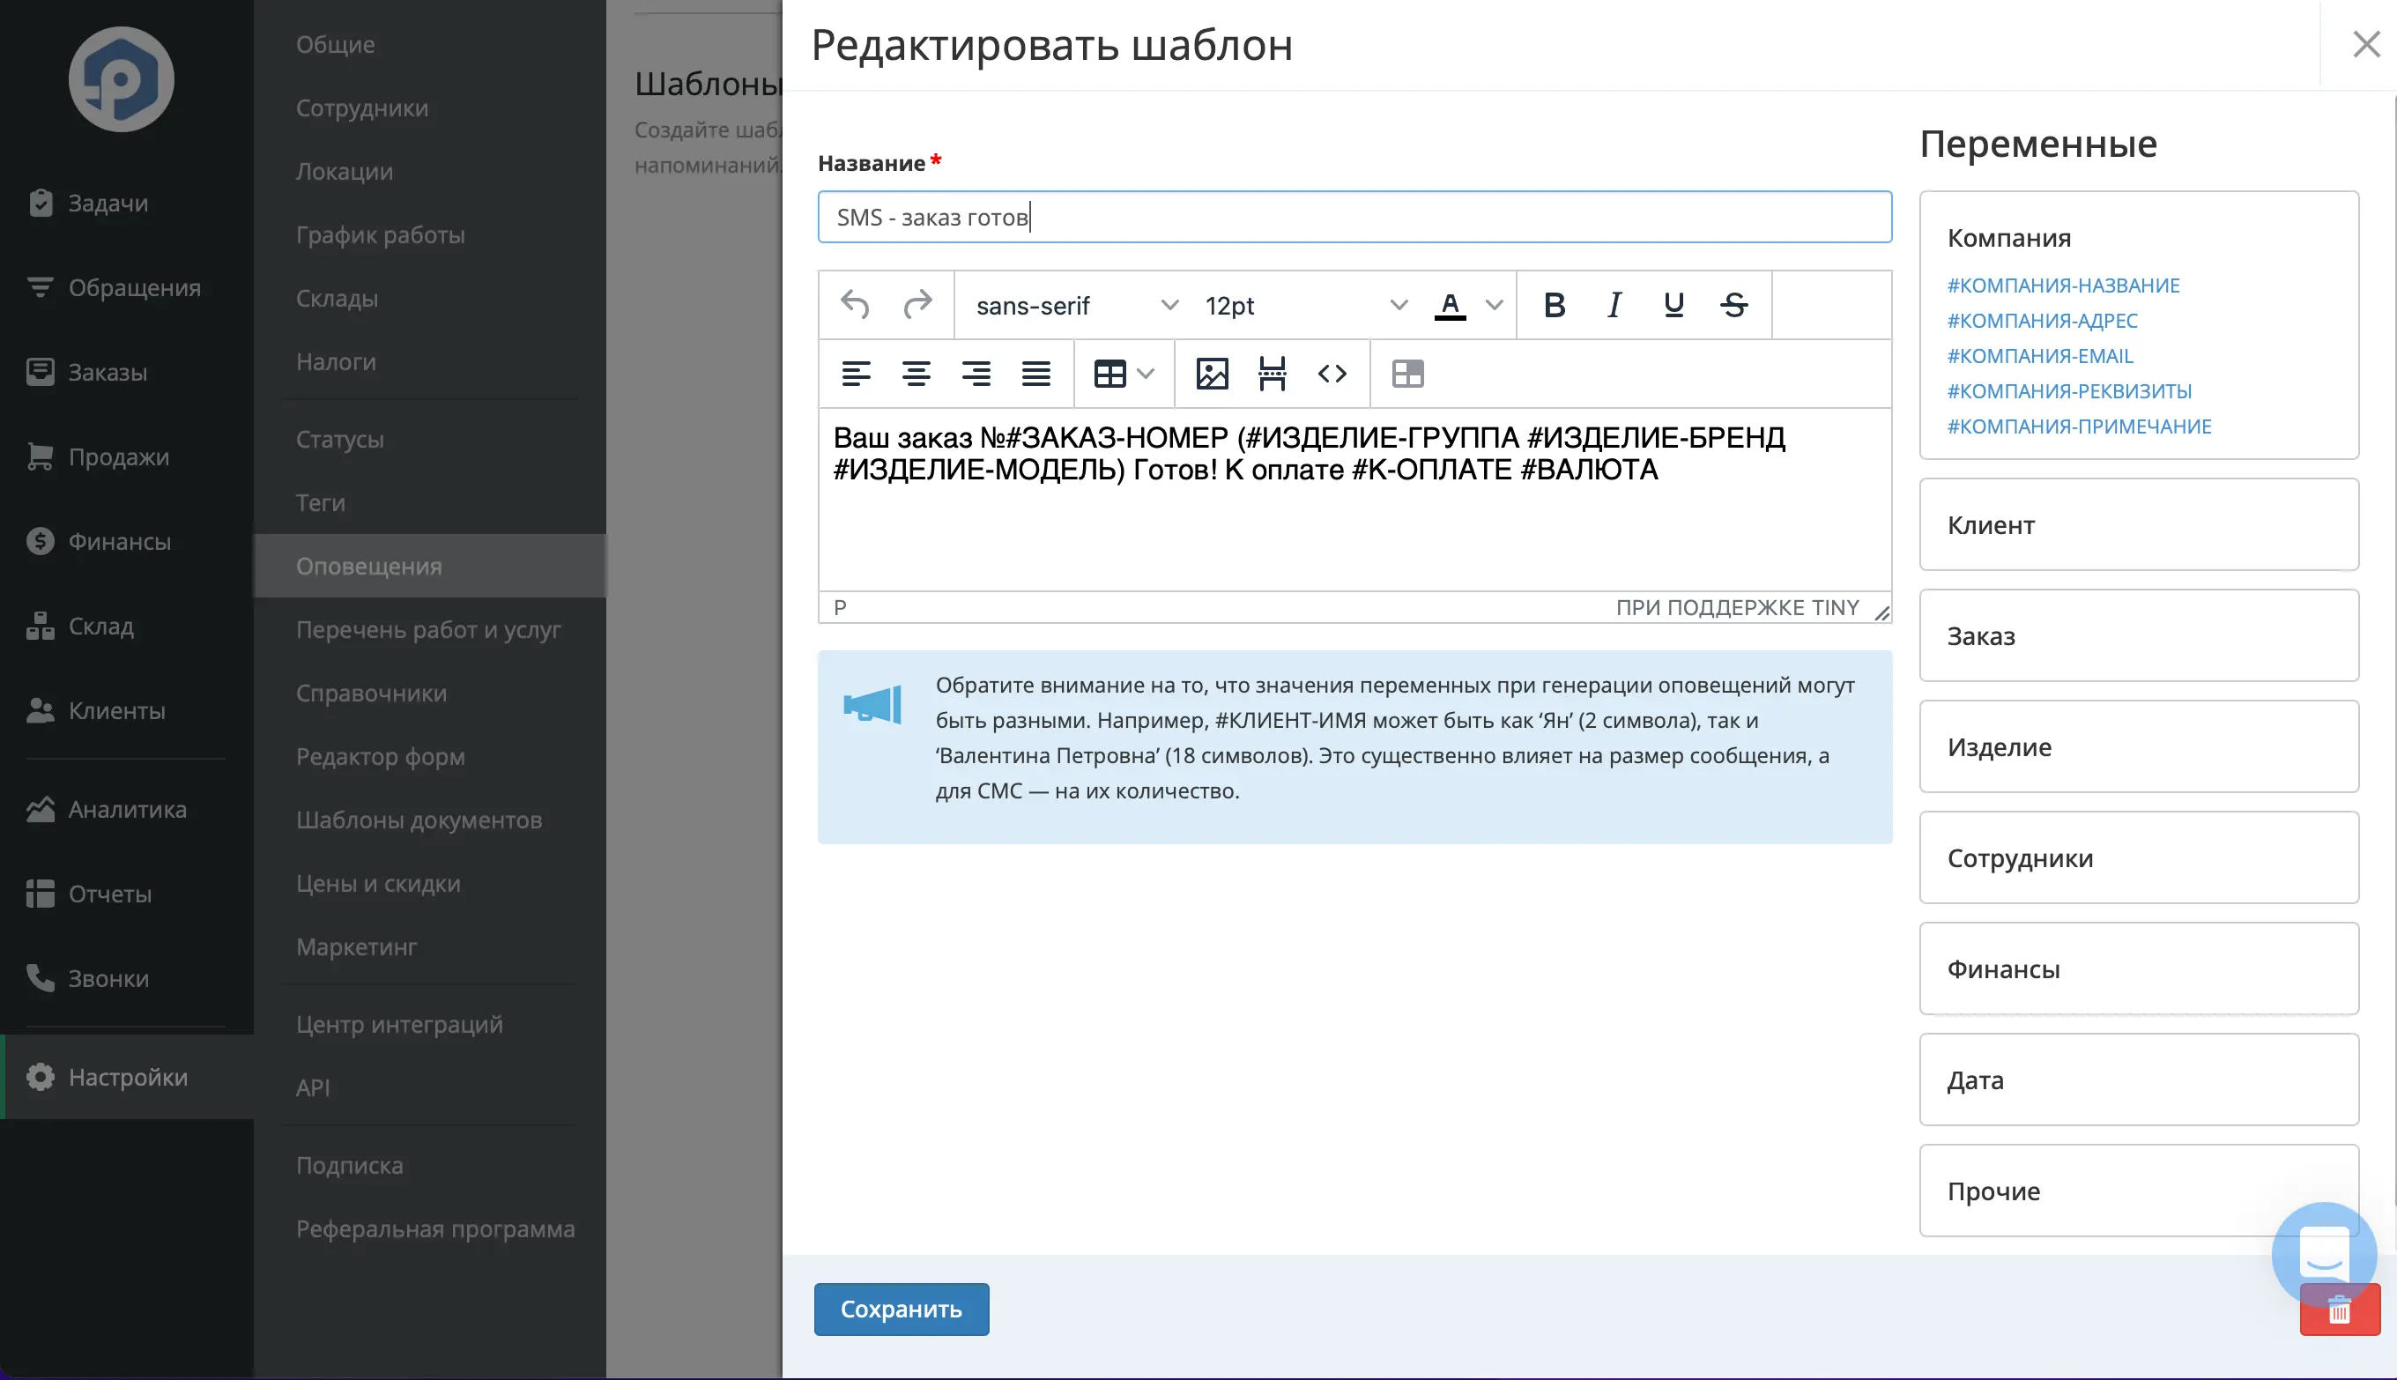This screenshot has width=2397, height=1380.
Task: Open Локации settings section
Action: 430,172
